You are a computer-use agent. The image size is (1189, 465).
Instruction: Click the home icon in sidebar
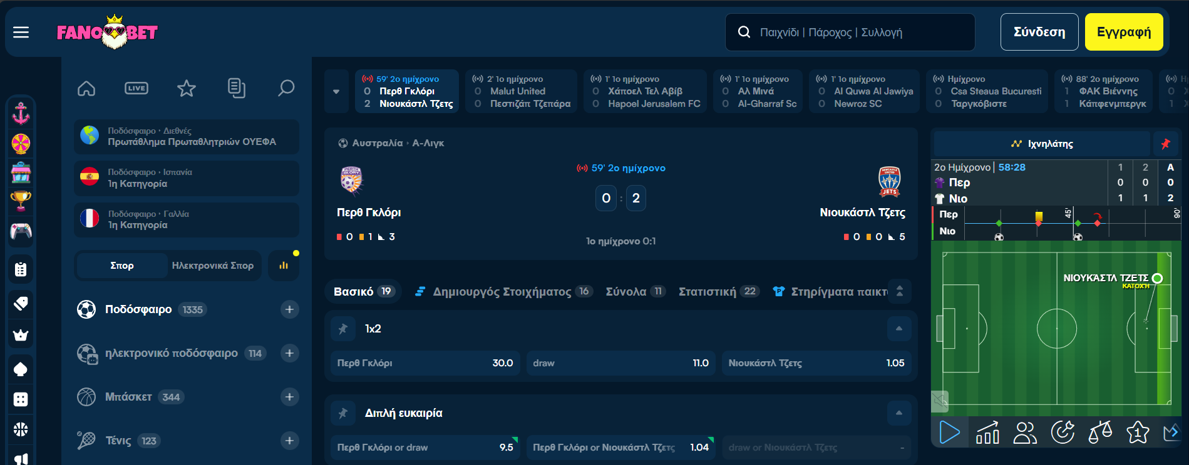[x=86, y=88]
